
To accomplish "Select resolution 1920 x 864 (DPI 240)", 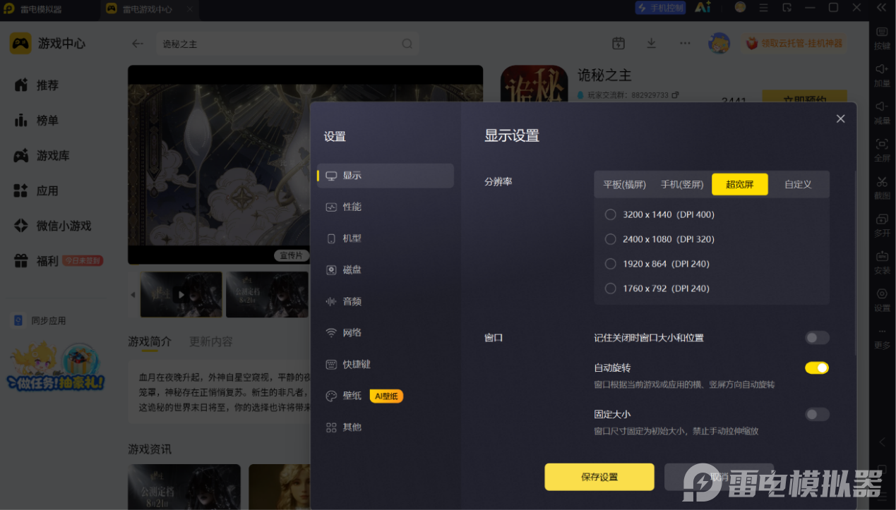I will click(611, 264).
